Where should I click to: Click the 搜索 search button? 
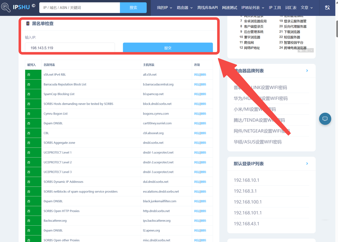pos(133,8)
